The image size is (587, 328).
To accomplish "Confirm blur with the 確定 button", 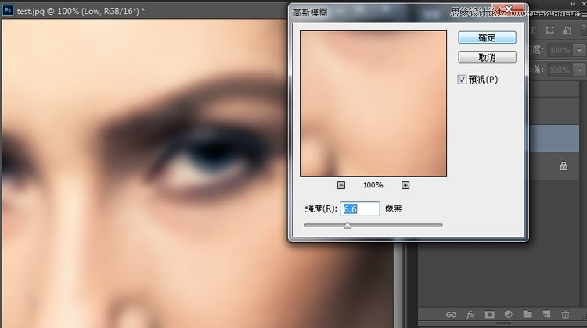I will coord(487,37).
